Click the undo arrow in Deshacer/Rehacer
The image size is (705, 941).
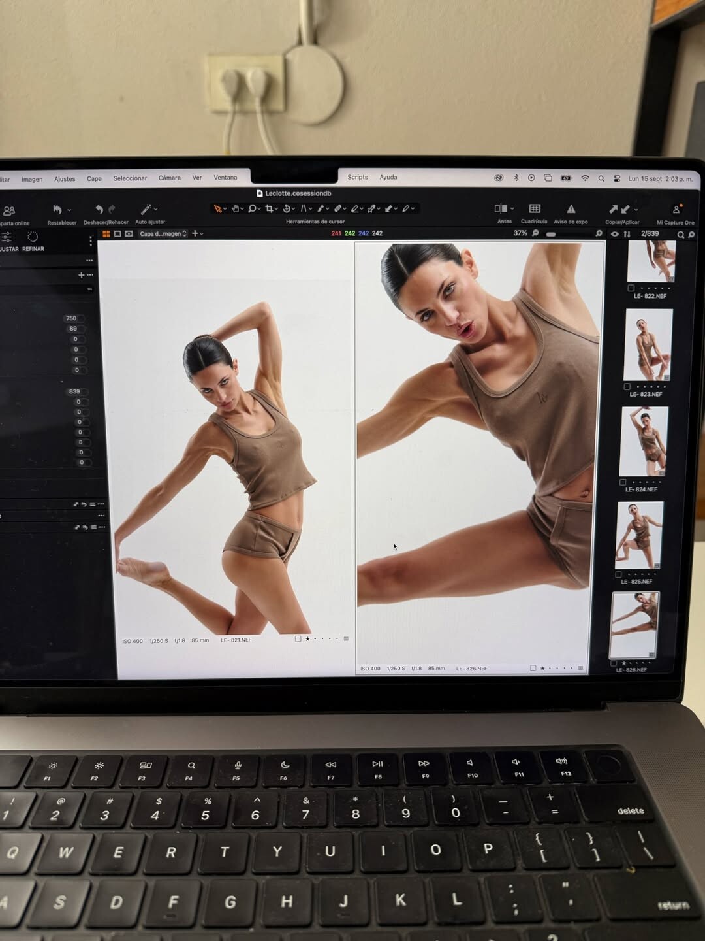tap(99, 209)
